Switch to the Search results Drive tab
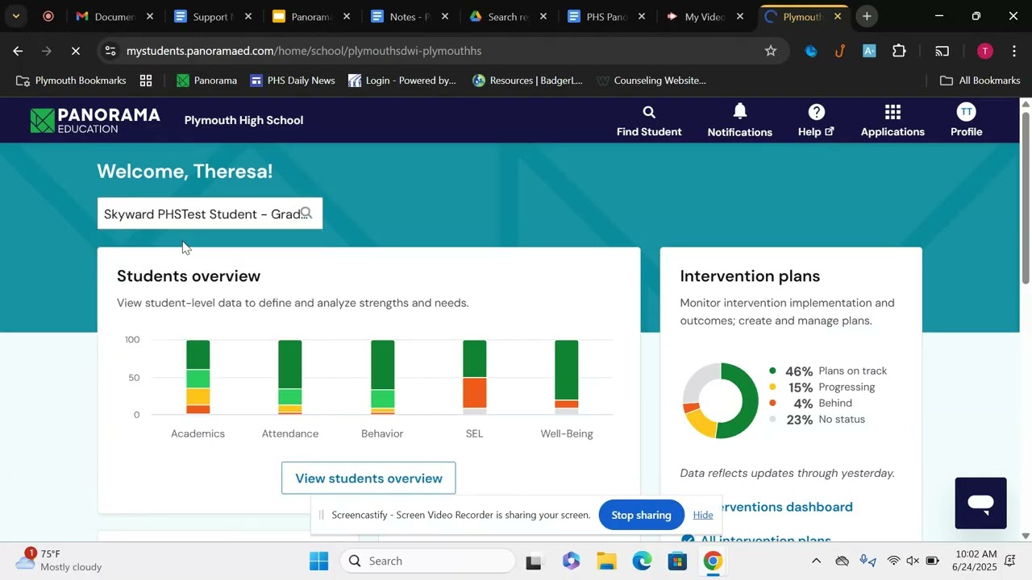The height and width of the screenshot is (580, 1032). click(x=507, y=16)
